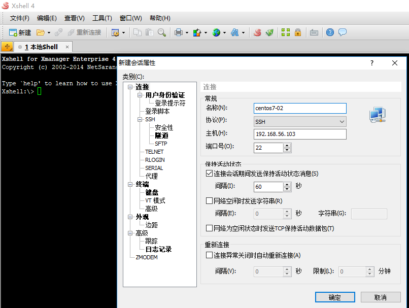Collapse the 连接 tree node
The image size is (409, 308).
[130, 87]
